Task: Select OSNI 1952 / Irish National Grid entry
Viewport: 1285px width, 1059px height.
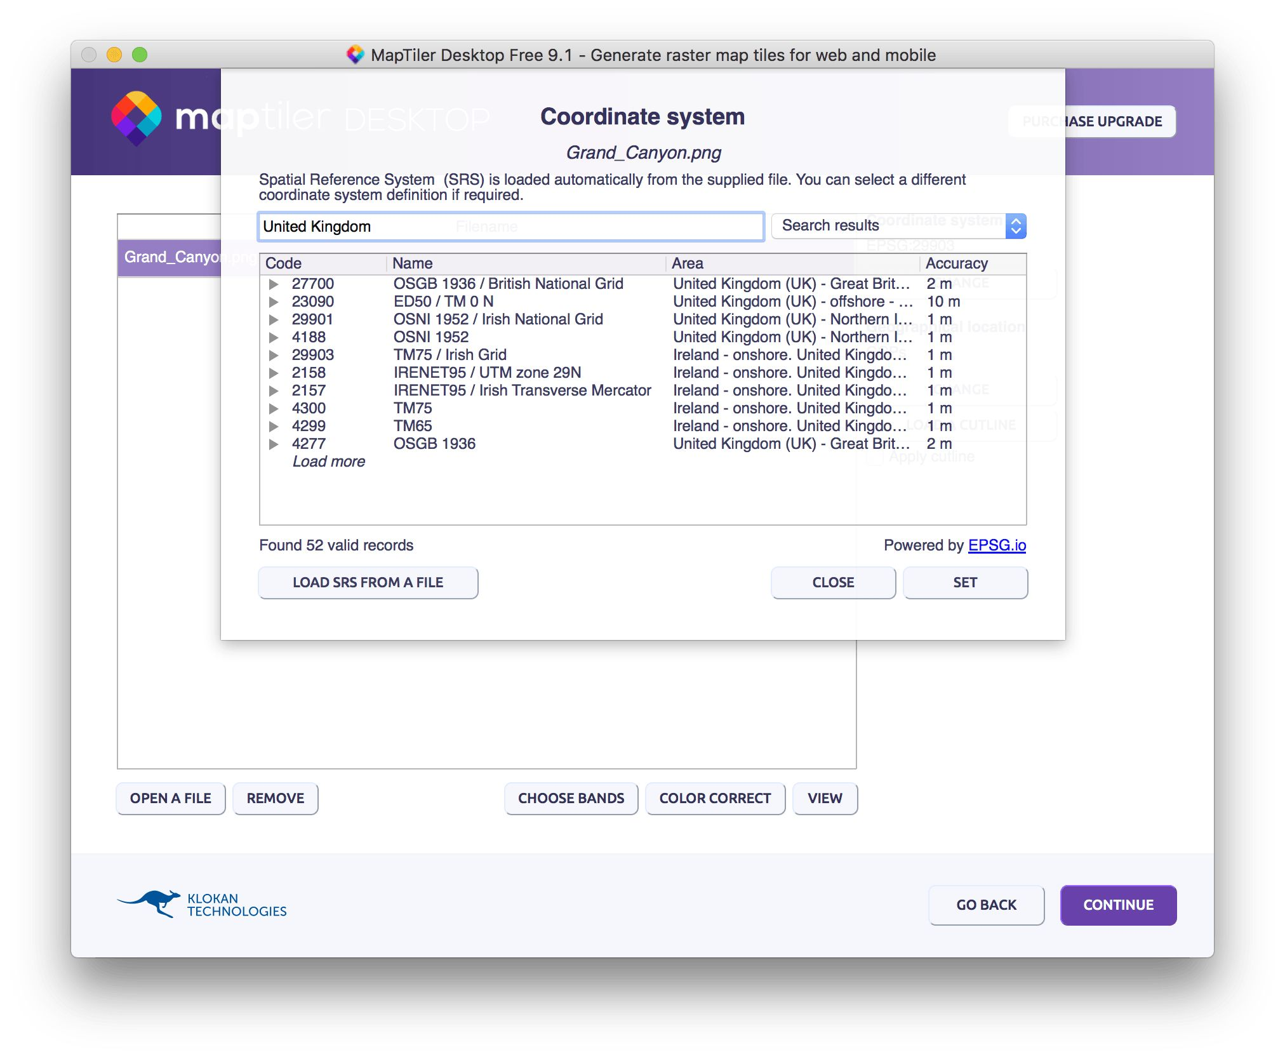Action: tap(498, 319)
